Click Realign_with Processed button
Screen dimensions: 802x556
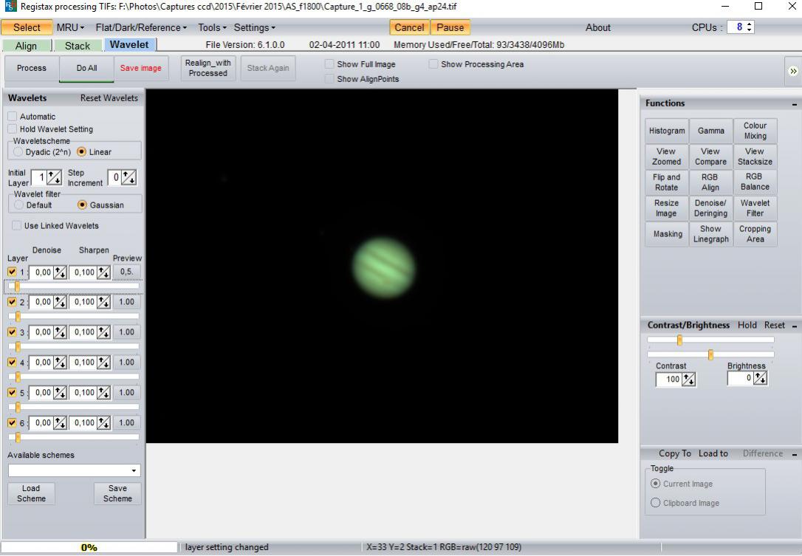click(x=208, y=68)
